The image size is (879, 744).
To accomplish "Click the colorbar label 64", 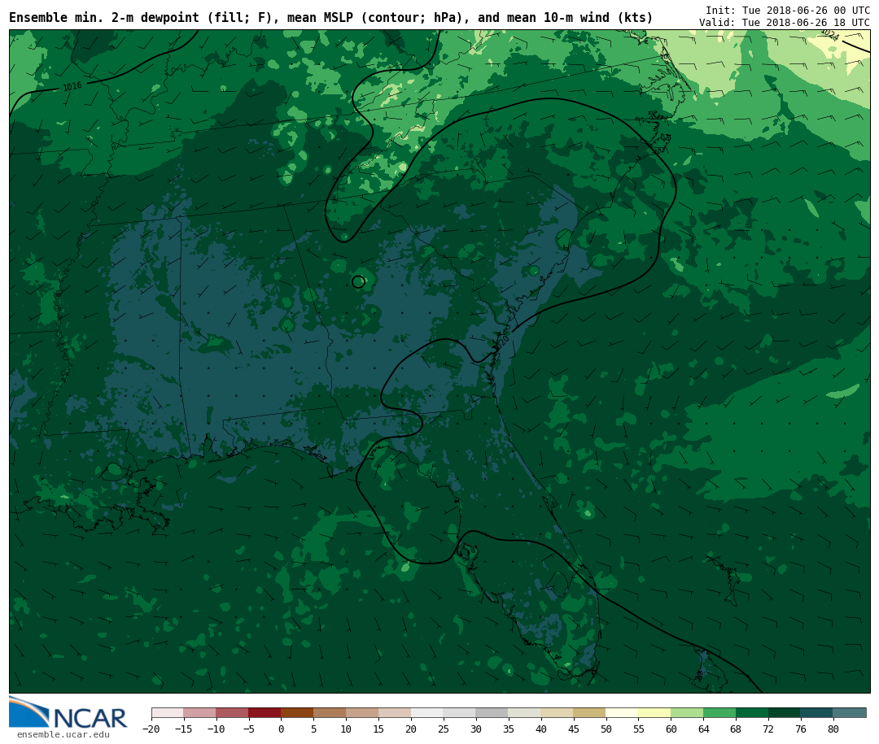I will [703, 729].
